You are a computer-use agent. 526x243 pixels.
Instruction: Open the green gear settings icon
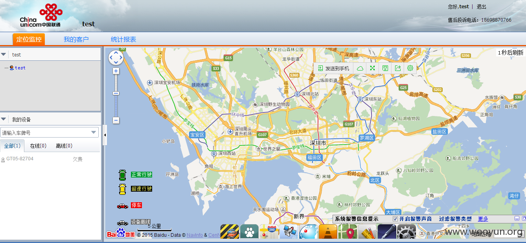click(x=410, y=68)
